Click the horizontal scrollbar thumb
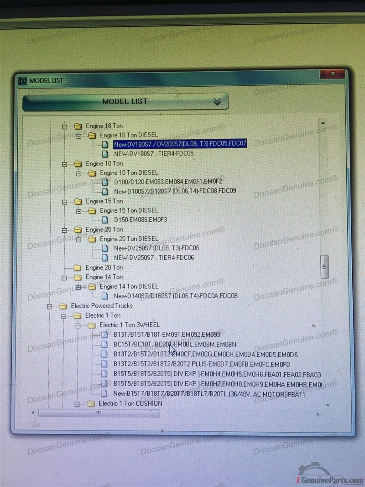Viewport: 365px width, 487px height. point(99,413)
